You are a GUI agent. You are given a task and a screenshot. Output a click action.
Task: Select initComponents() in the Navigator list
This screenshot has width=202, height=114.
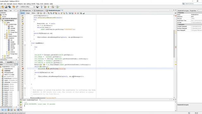click(9, 73)
